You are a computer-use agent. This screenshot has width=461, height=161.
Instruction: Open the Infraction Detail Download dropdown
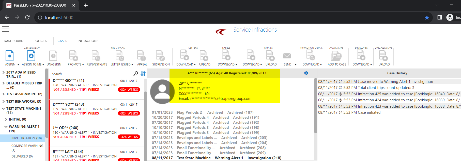tap(312, 64)
